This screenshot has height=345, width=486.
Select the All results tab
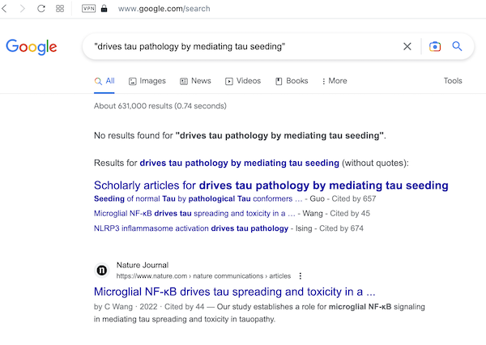(104, 81)
